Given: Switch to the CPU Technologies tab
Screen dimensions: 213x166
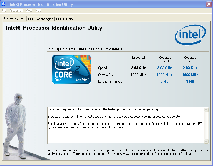Looking at the screenshot, I should click(41, 19).
